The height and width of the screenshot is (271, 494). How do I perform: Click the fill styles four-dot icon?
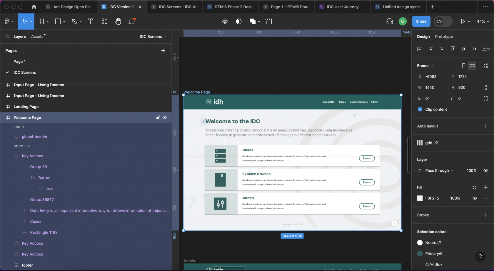475,187
